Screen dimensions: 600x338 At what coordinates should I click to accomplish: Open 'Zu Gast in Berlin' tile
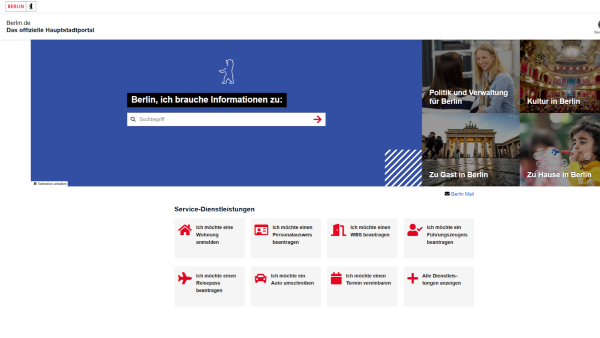[x=470, y=150]
